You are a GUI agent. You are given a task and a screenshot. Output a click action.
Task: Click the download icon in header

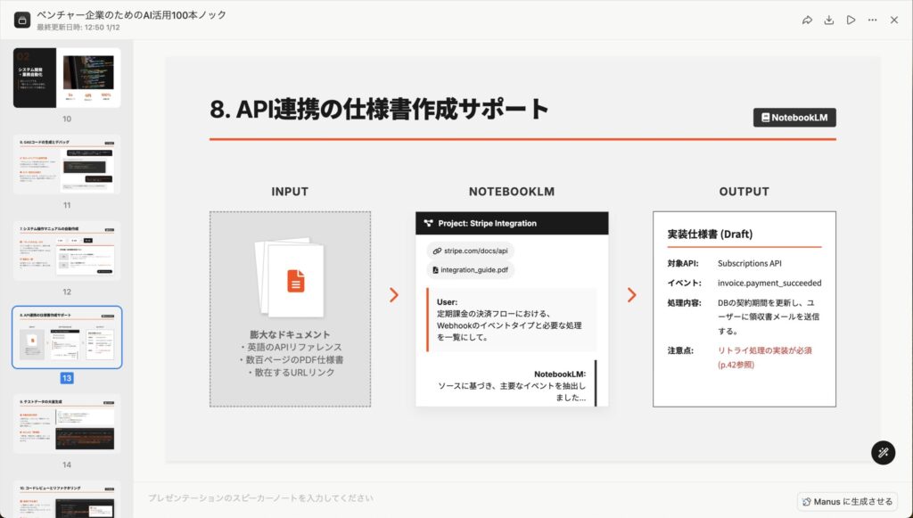point(828,20)
